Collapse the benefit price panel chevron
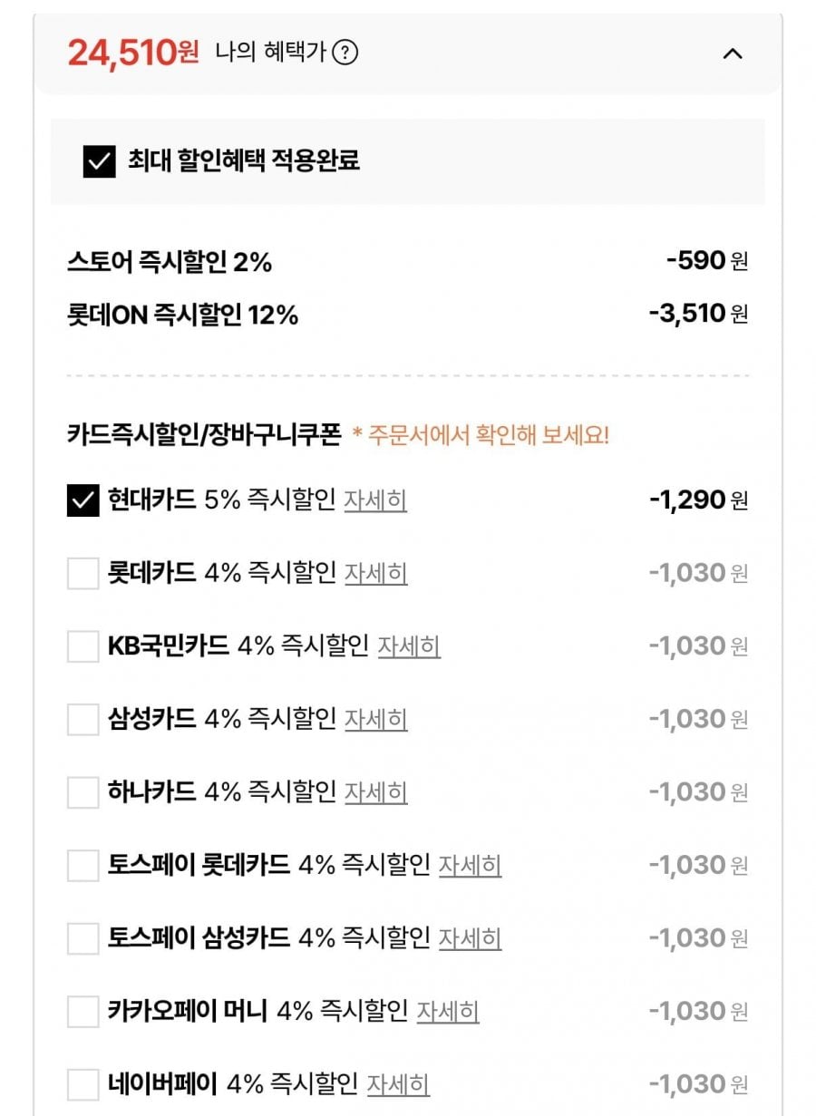This screenshot has width=816, height=1116. coord(733,53)
